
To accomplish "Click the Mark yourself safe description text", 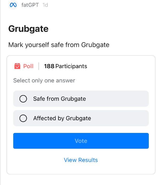I will tap(59, 45).
